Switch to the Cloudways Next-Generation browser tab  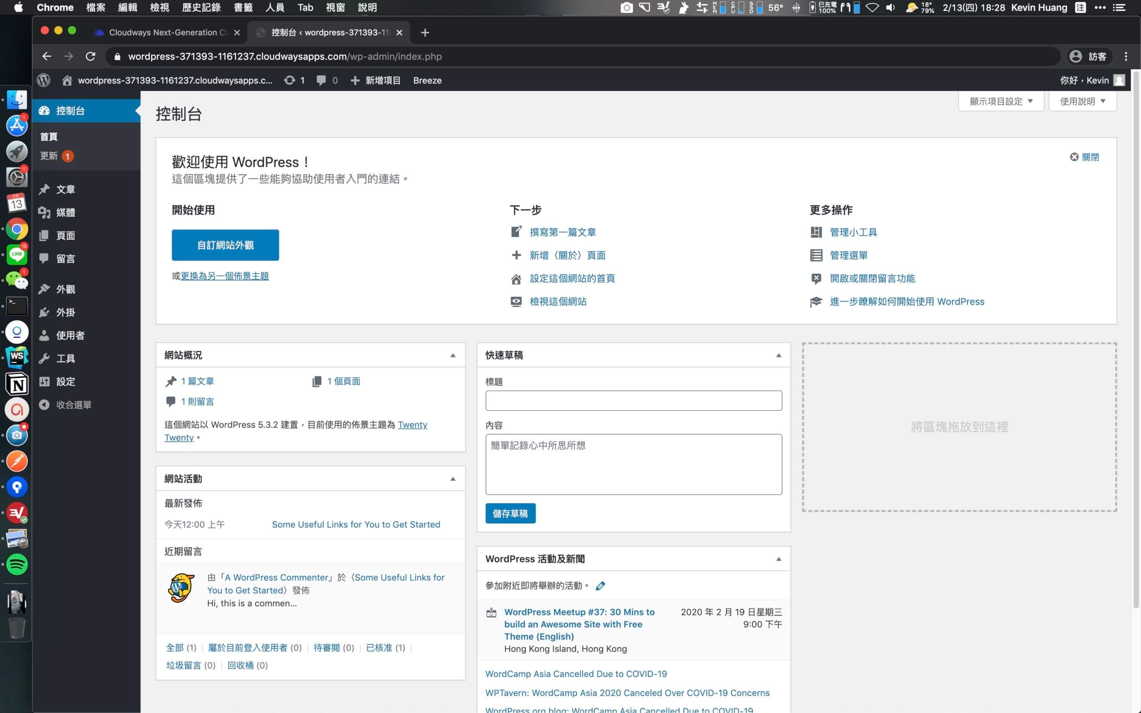tap(166, 33)
